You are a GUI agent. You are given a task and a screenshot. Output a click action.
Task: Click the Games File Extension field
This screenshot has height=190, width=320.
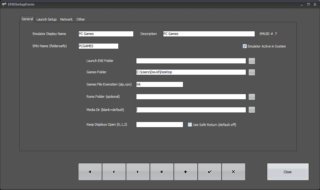click(159, 84)
